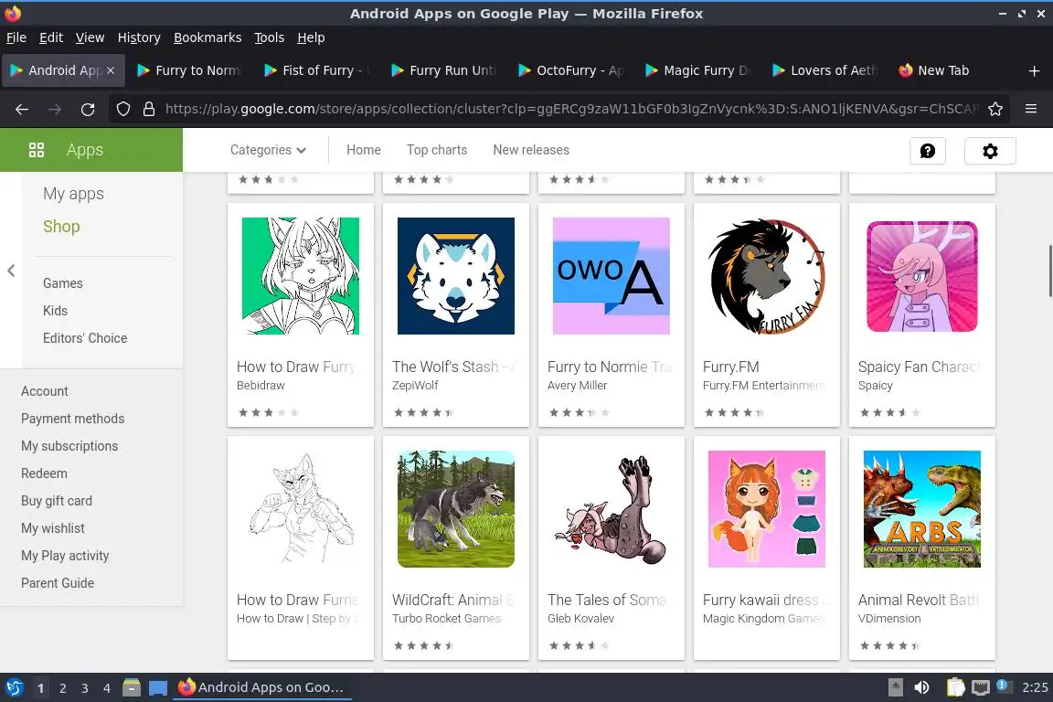Open the Furry.FM app icon
1053x702 pixels.
tap(766, 275)
